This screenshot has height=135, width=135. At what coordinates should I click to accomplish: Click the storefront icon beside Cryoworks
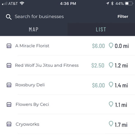pos(9,124)
